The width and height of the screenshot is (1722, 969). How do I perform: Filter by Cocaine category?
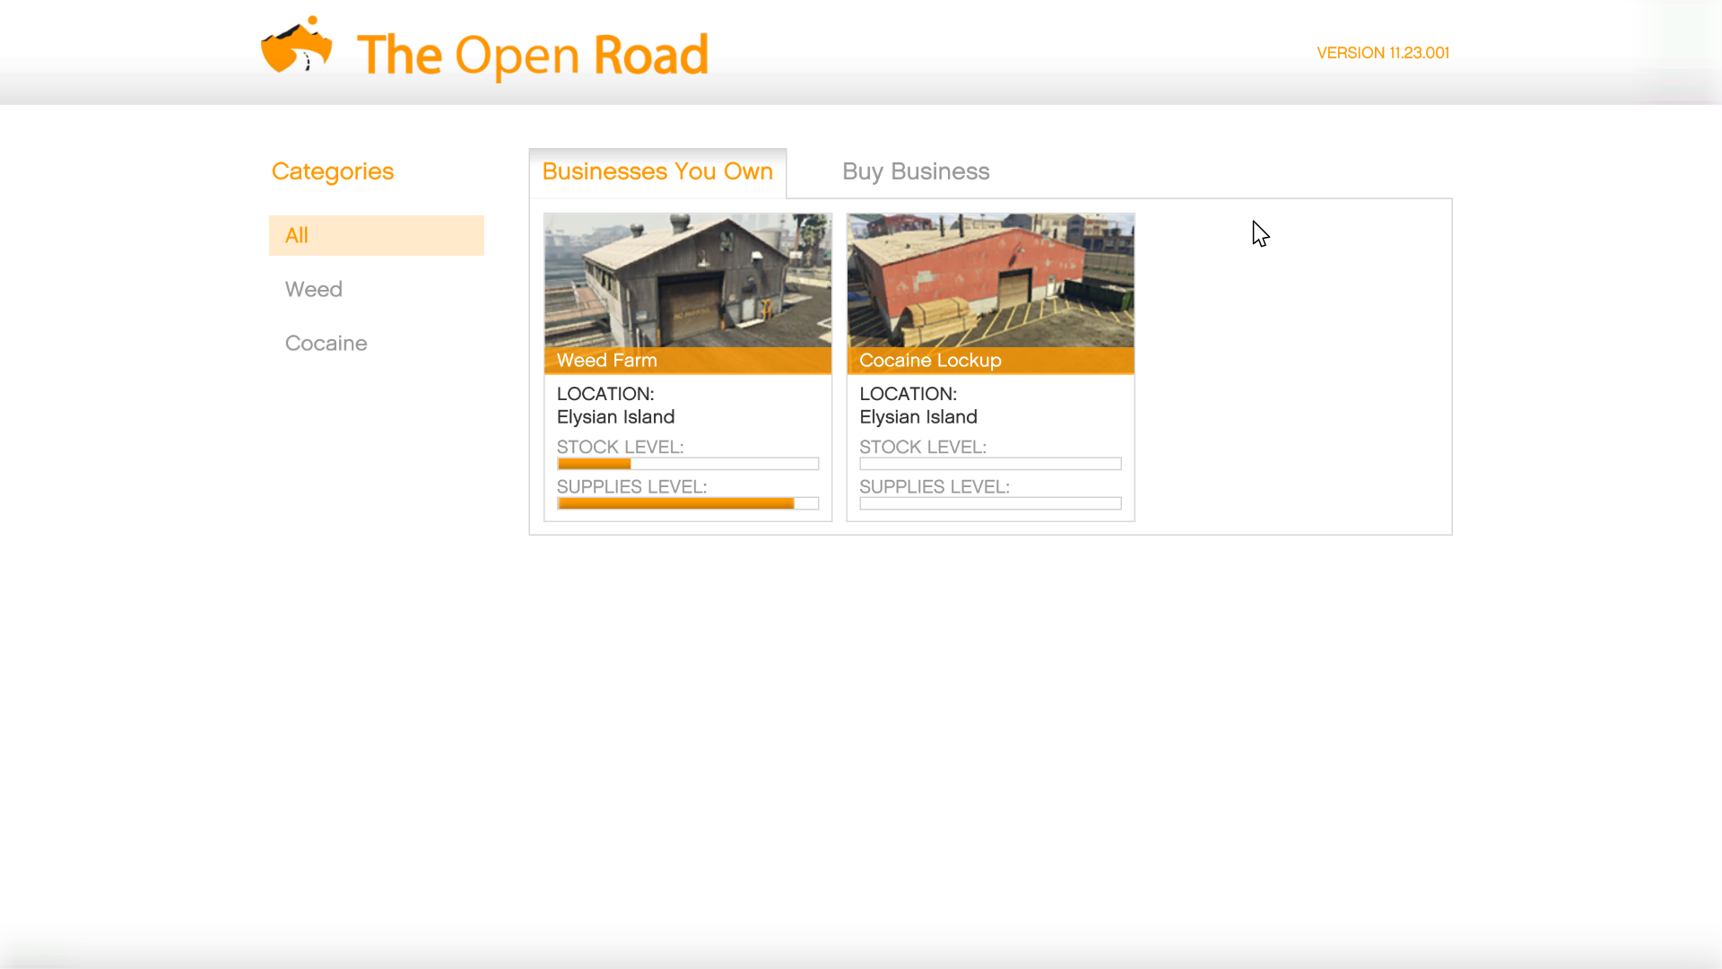[326, 343]
